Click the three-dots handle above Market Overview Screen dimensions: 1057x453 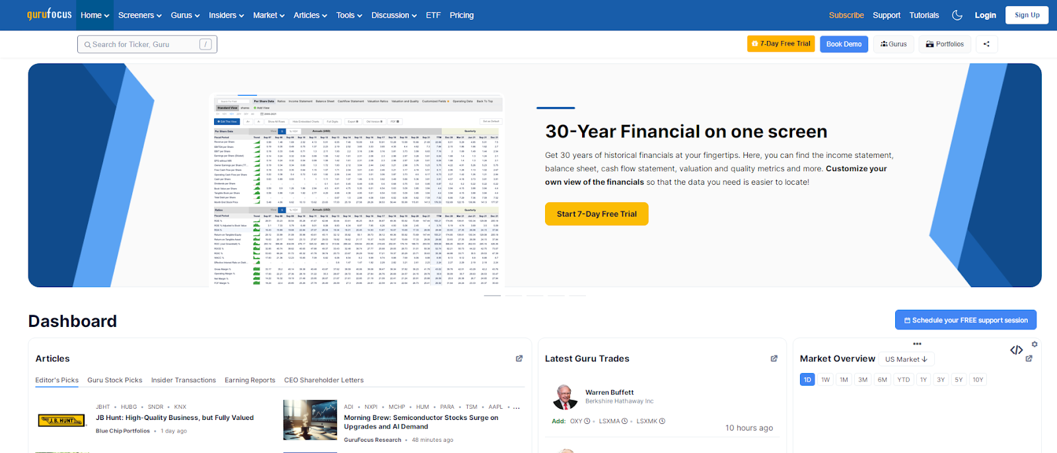(x=917, y=343)
